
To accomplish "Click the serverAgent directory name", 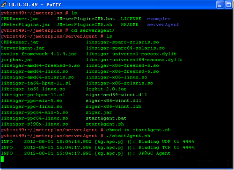I will [163, 25].
